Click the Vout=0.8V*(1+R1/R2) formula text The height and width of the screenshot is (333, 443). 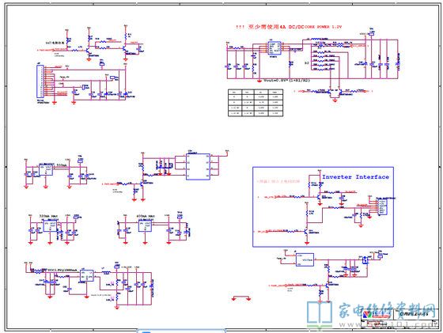tap(286, 81)
